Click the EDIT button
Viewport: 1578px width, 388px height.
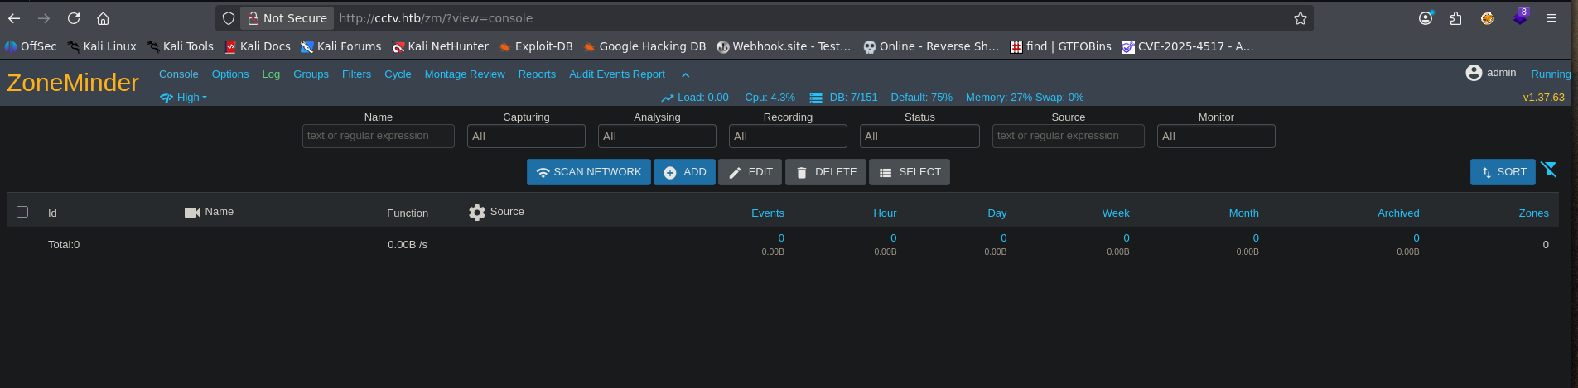(x=750, y=172)
